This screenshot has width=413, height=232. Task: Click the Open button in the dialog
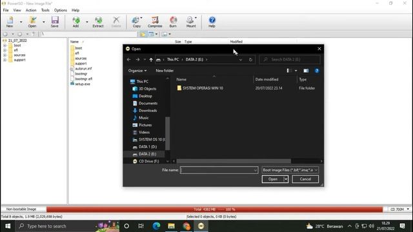tap(273, 179)
